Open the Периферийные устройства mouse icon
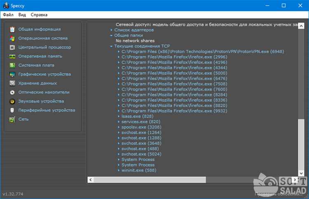The image size is (309, 199). click(12, 110)
